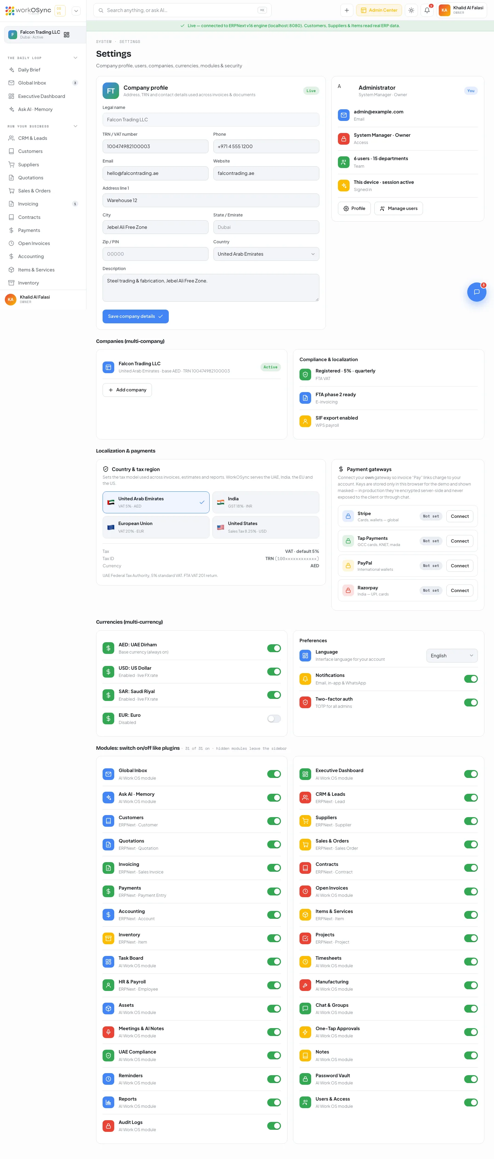
Task: Open the Khalid Al Falasi user menu
Action: click(462, 10)
